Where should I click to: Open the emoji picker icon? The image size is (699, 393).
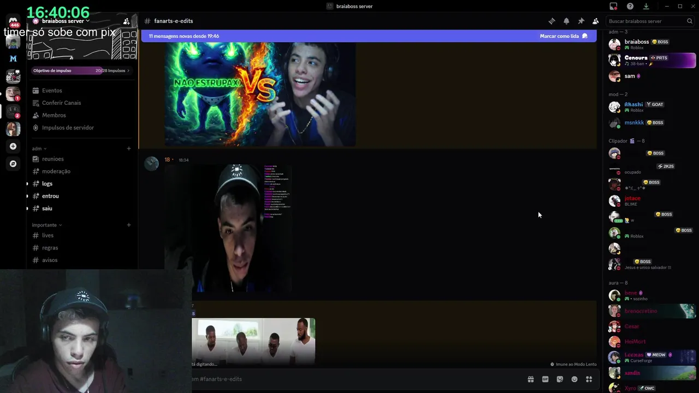tap(574, 379)
